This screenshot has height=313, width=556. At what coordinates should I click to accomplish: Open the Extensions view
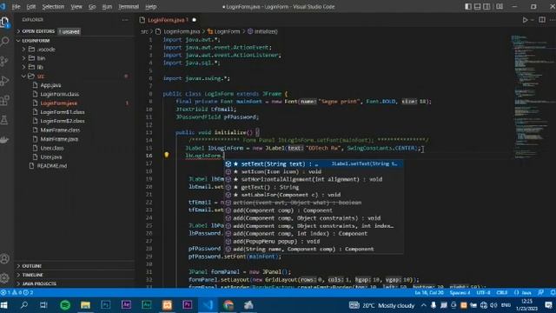point(5,101)
